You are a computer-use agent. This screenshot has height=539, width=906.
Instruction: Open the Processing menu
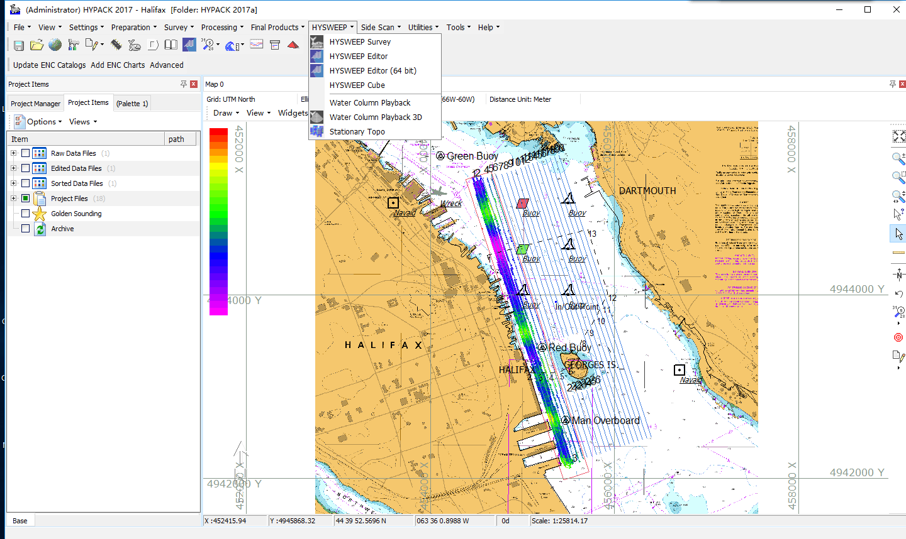(x=222, y=28)
